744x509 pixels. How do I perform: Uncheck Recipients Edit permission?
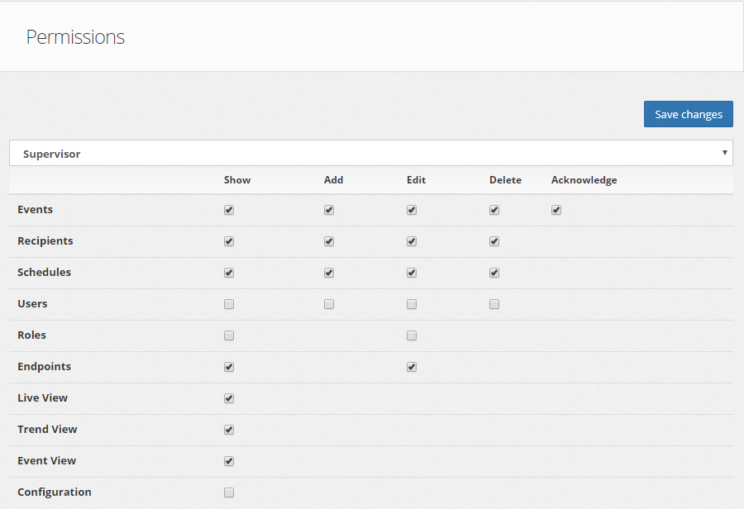(412, 241)
